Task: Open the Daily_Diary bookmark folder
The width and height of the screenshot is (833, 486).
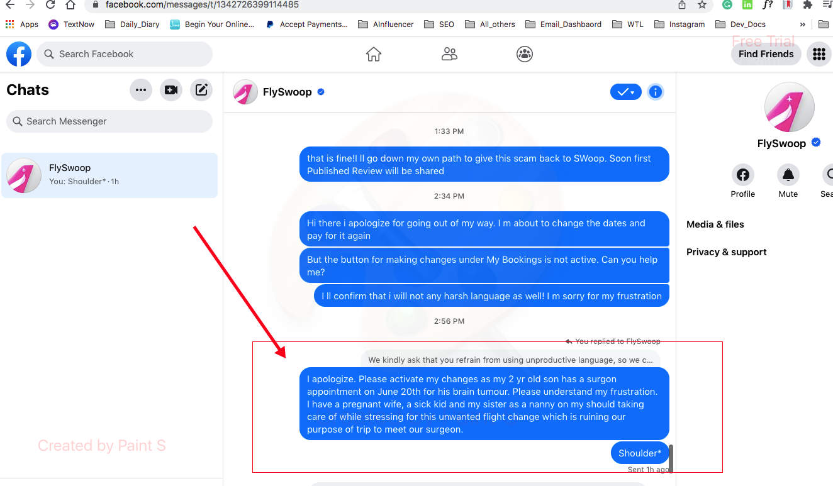Action: [x=132, y=25]
